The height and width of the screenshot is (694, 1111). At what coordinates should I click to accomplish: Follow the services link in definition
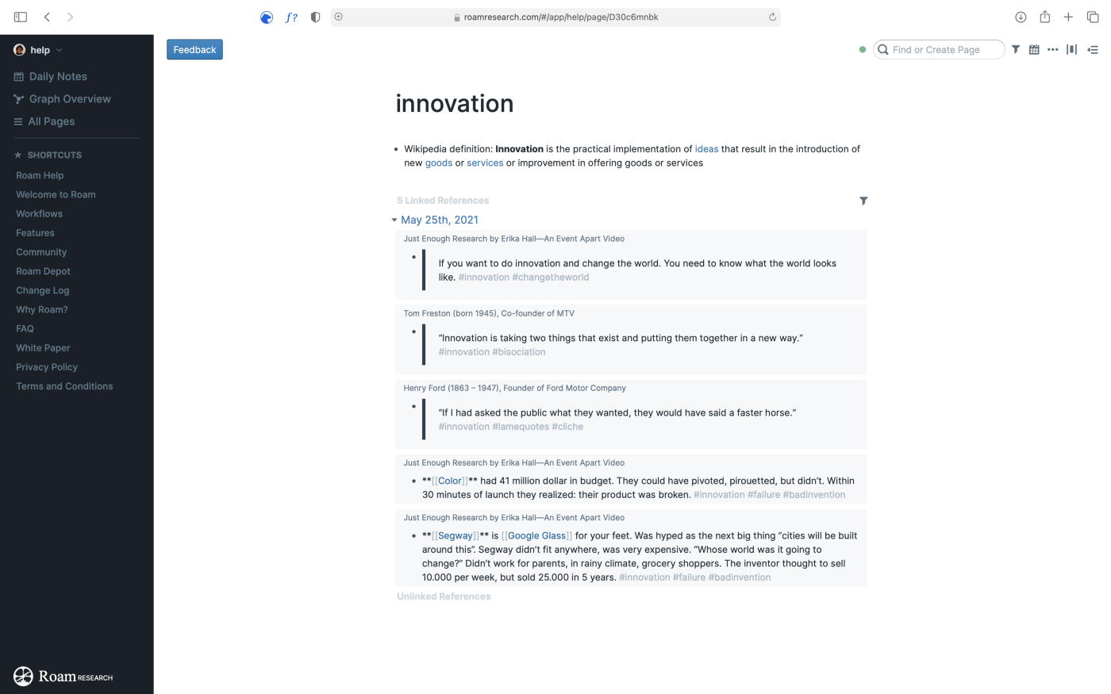pos(485,163)
